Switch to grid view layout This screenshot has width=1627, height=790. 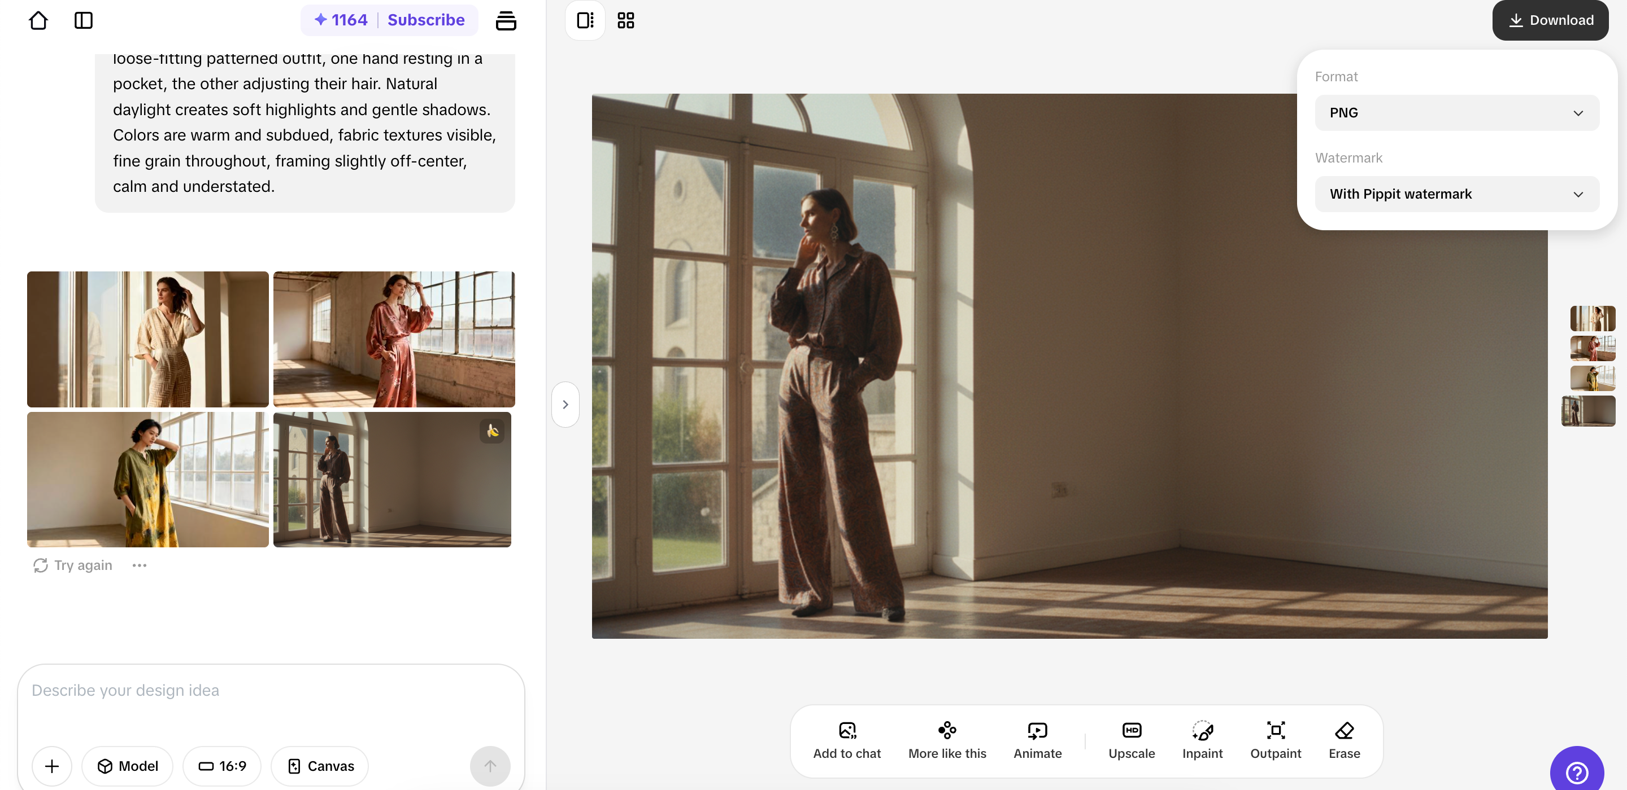coord(625,20)
